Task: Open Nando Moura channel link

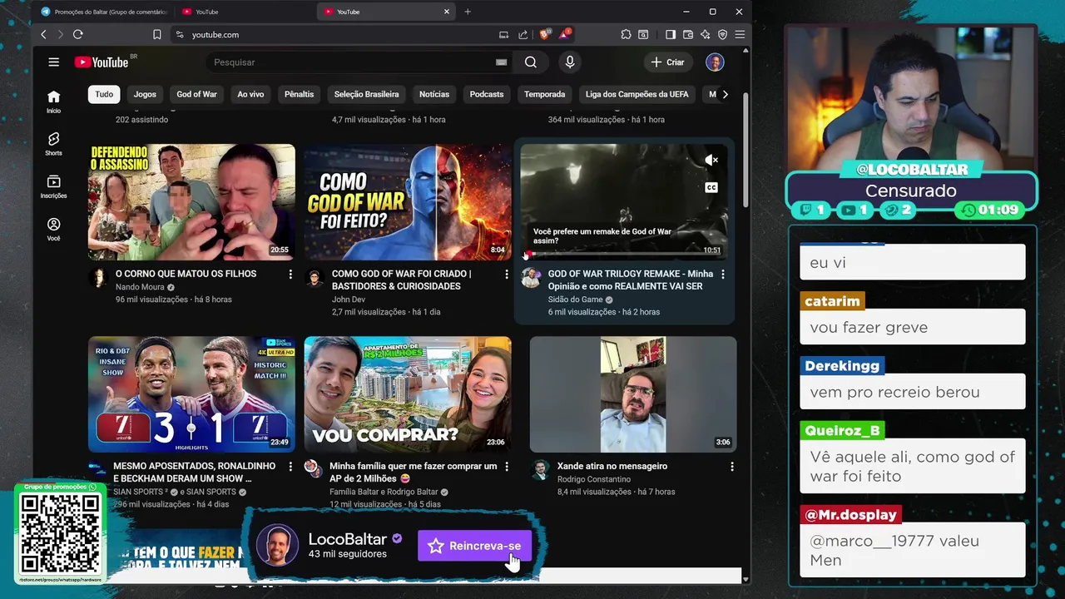Action: [140, 287]
